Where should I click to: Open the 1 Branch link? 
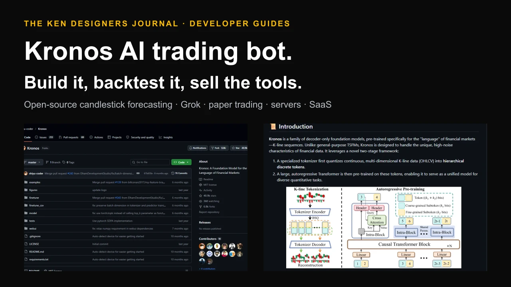click(x=53, y=162)
